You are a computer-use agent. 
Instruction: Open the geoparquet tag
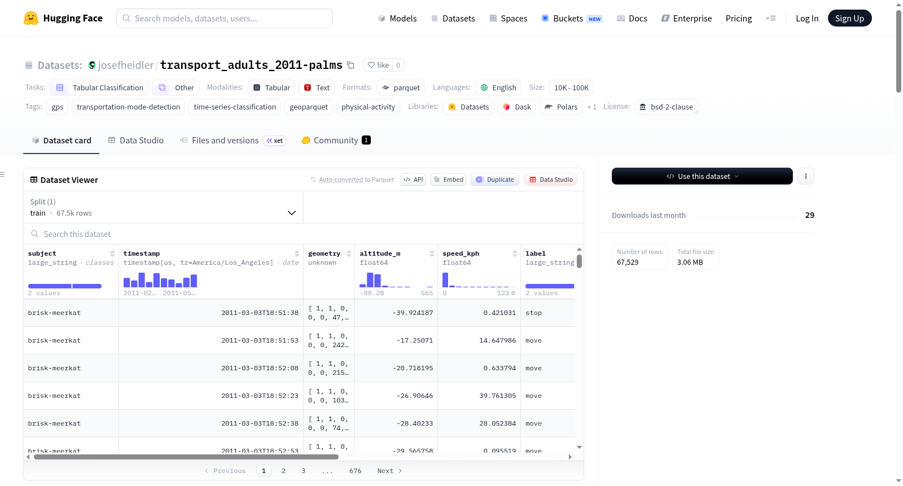click(309, 107)
